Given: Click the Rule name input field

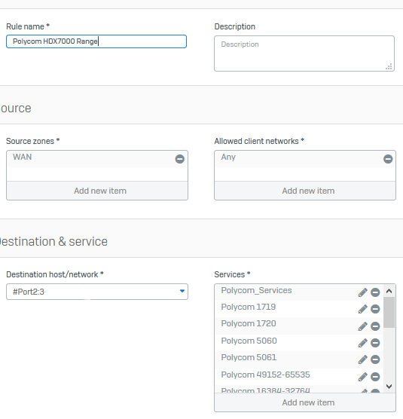Looking at the screenshot, I should (96, 41).
